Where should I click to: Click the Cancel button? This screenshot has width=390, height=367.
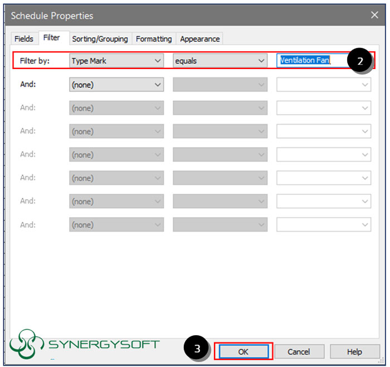click(299, 351)
